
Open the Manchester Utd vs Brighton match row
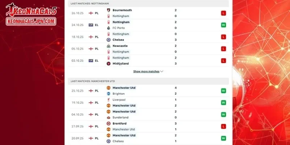click(x=149, y=91)
